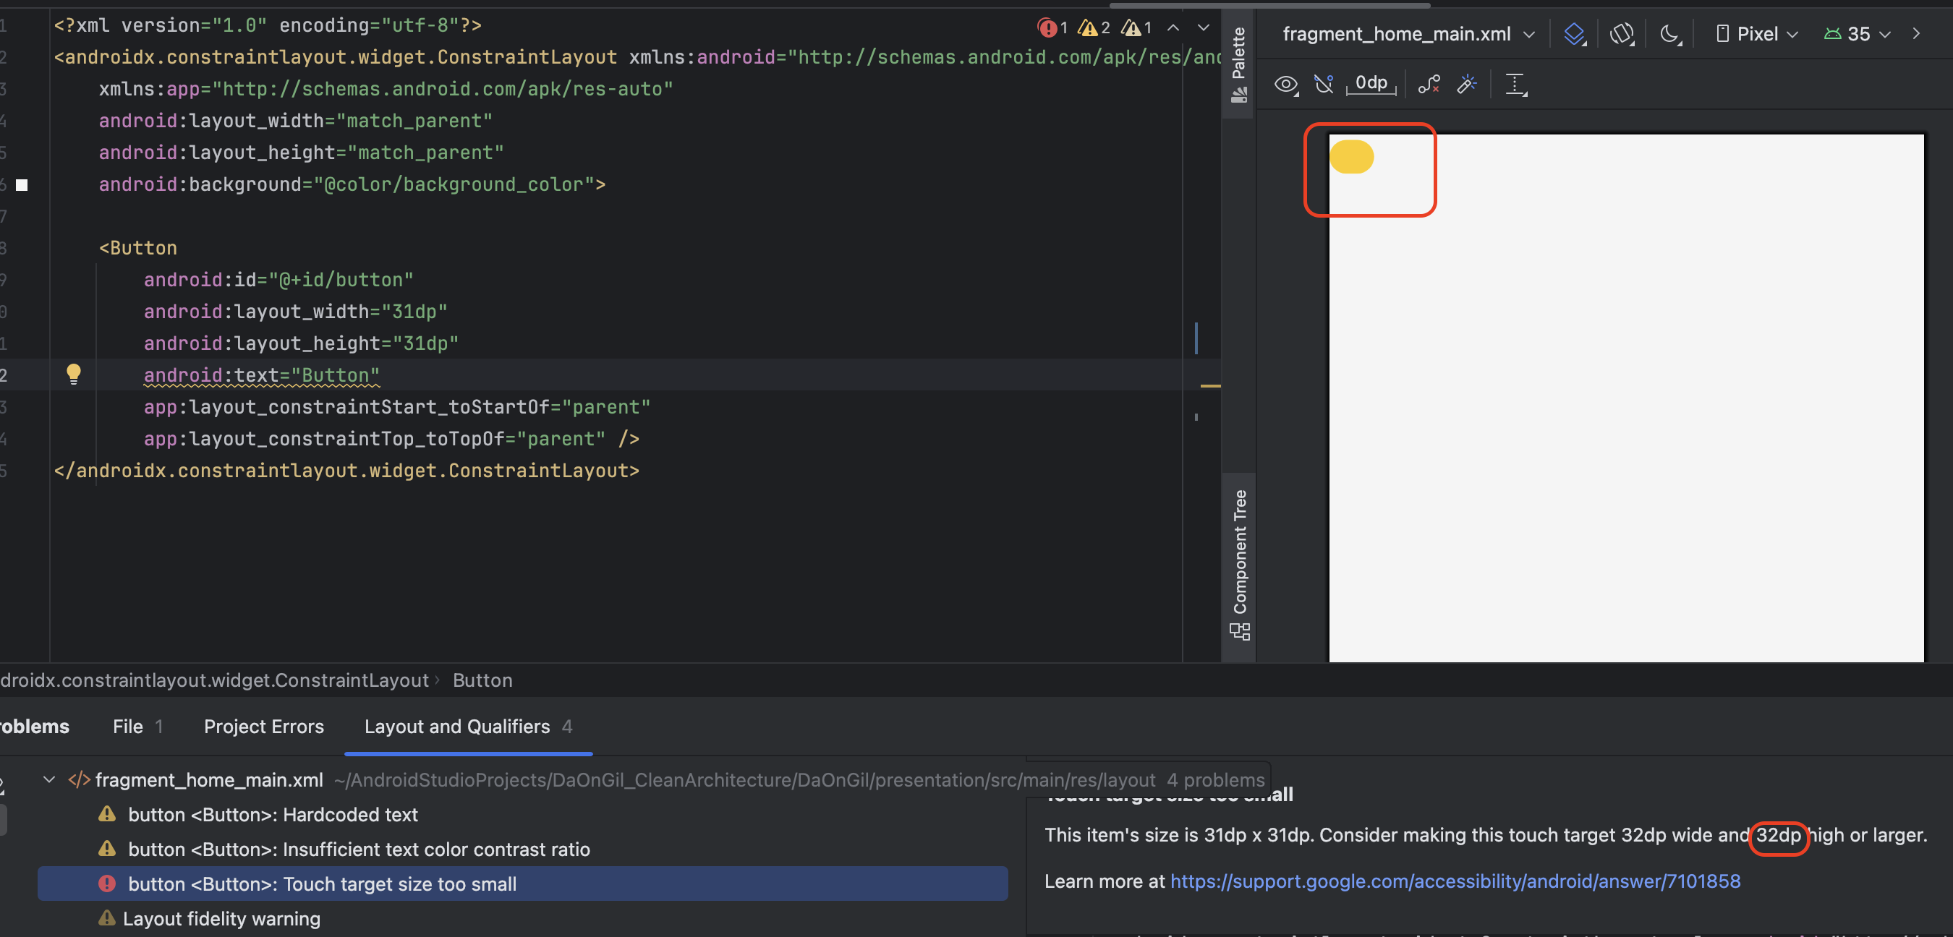Click the Clear All Constraints icon

[1429, 84]
